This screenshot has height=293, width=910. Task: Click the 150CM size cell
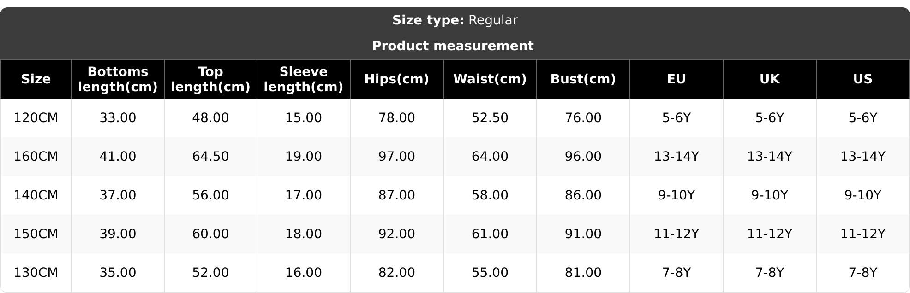coord(36,234)
